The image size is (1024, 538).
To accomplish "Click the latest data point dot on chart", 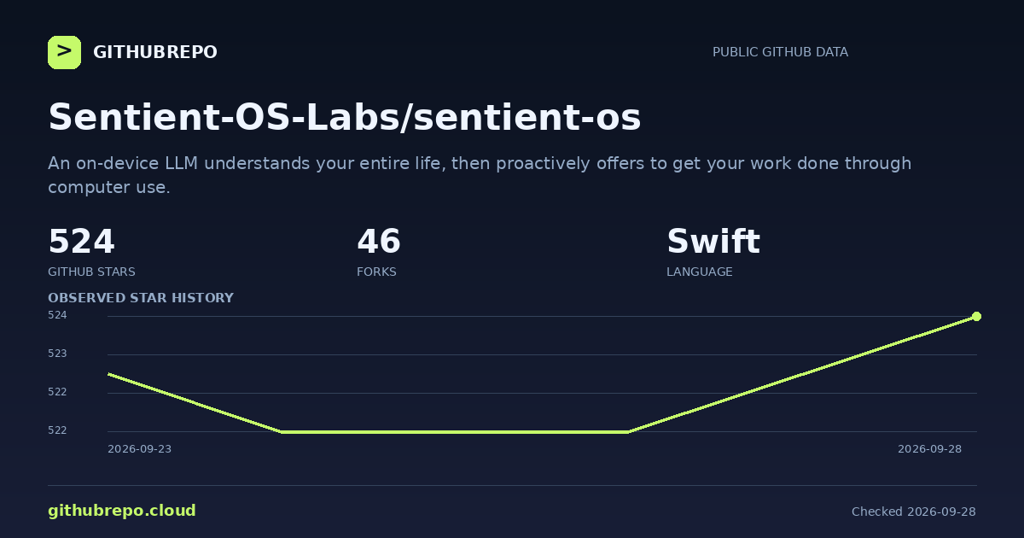I will (x=976, y=316).
